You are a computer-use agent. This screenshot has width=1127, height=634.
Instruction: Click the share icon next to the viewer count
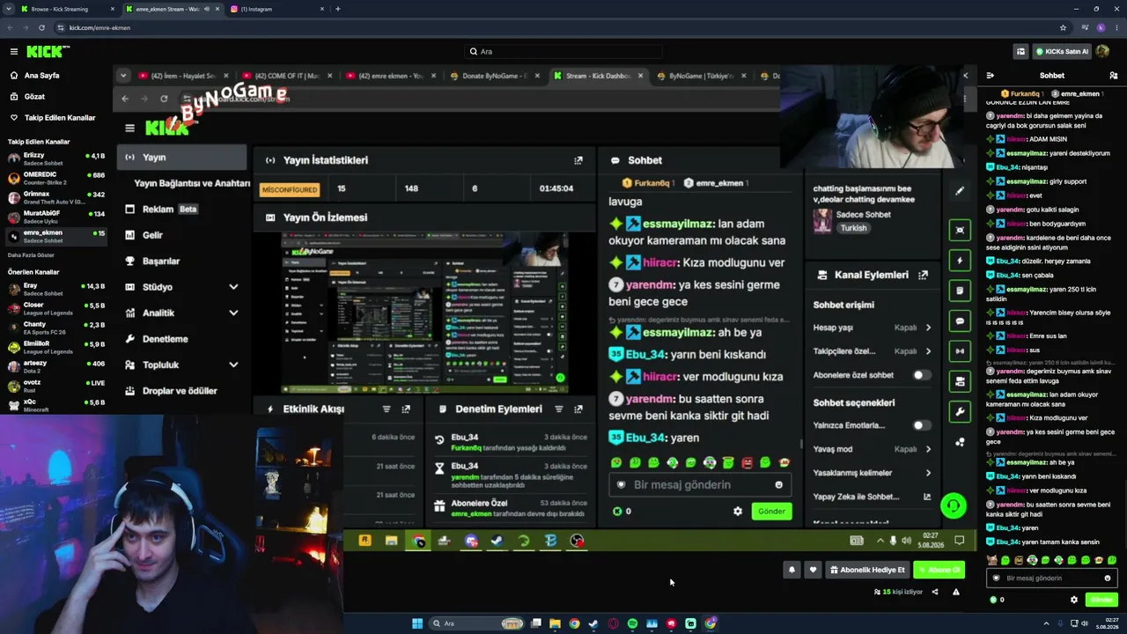pyautogui.click(x=935, y=592)
